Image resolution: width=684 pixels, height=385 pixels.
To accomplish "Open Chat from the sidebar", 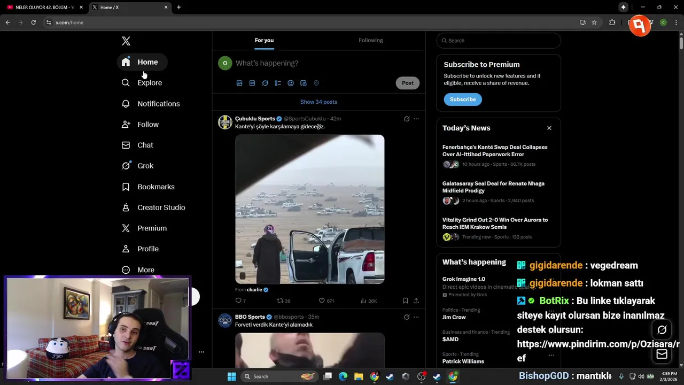I will click(138, 145).
